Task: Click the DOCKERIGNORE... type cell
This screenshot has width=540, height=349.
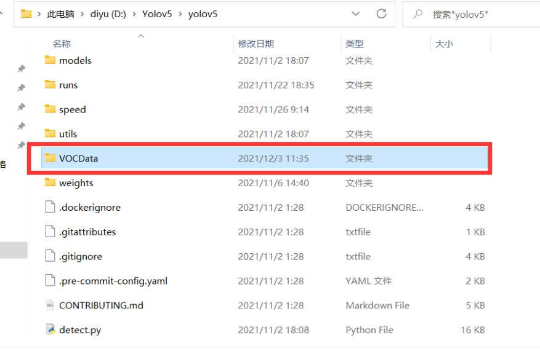Action: click(x=384, y=208)
